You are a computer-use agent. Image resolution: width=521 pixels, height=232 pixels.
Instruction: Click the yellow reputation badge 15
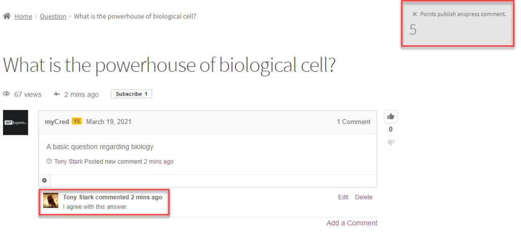(x=77, y=122)
